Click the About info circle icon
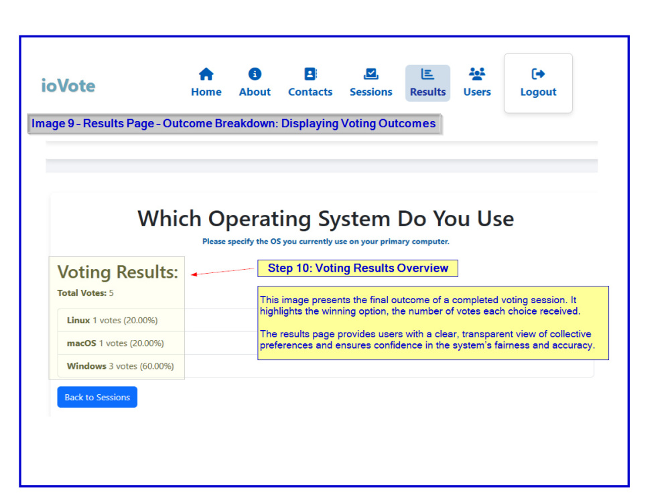670x502 pixels. (x=255, y=74)
